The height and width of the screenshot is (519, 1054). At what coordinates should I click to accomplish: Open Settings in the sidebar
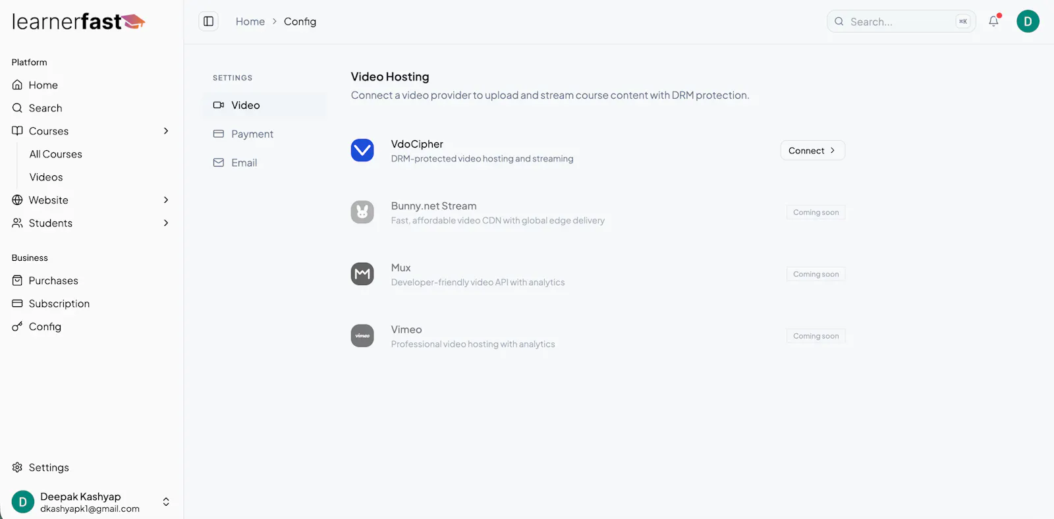pos(92,468)
